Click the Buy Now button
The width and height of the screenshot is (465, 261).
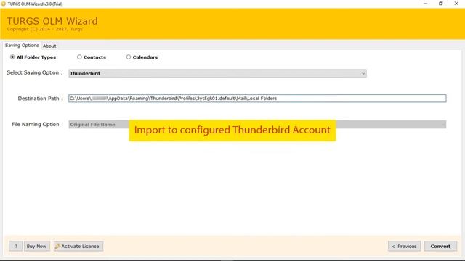pyautogui.click(x=36, y=246)
